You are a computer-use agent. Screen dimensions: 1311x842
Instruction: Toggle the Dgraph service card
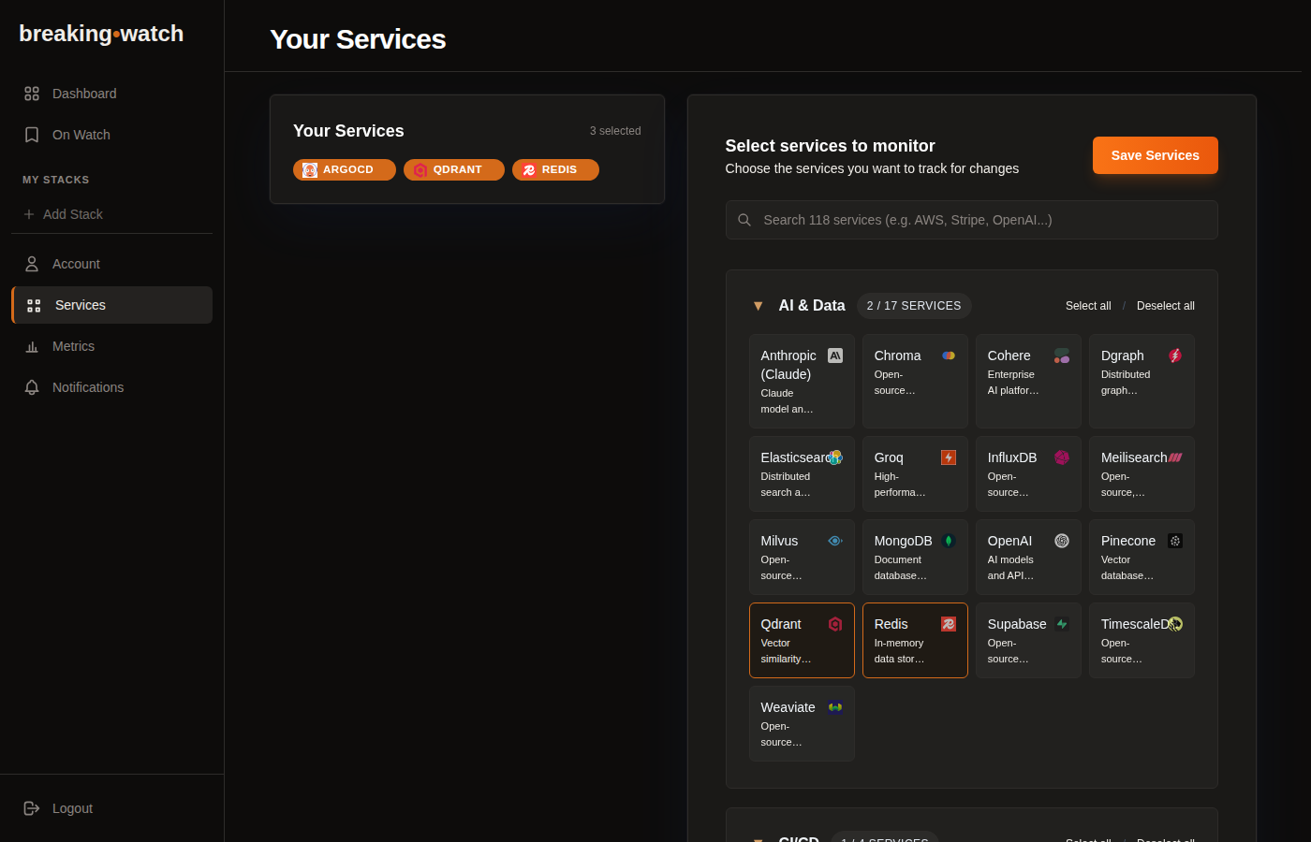pos(1142,382)
